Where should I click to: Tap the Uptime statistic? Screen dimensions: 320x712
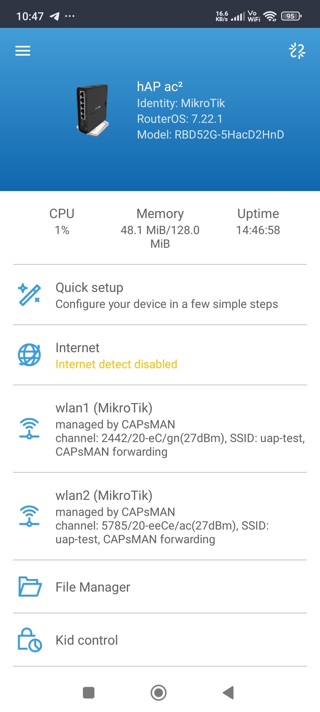coord(258,221)
